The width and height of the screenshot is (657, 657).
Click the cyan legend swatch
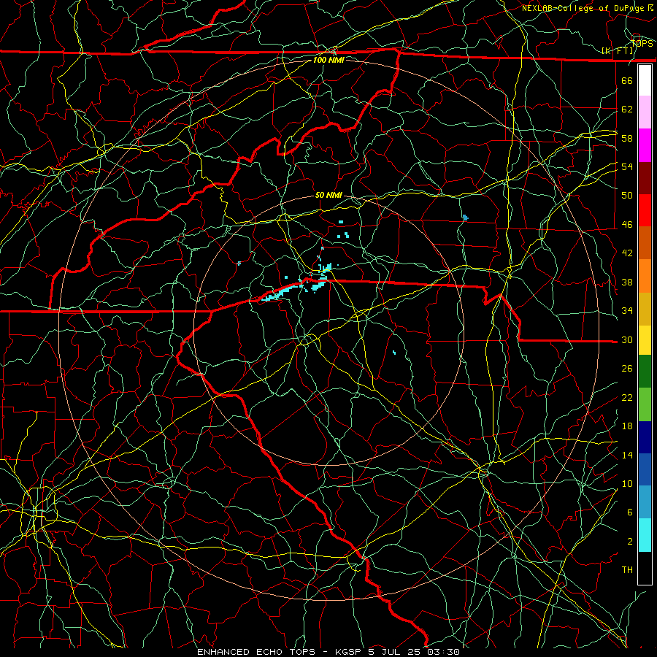point(645,535)
